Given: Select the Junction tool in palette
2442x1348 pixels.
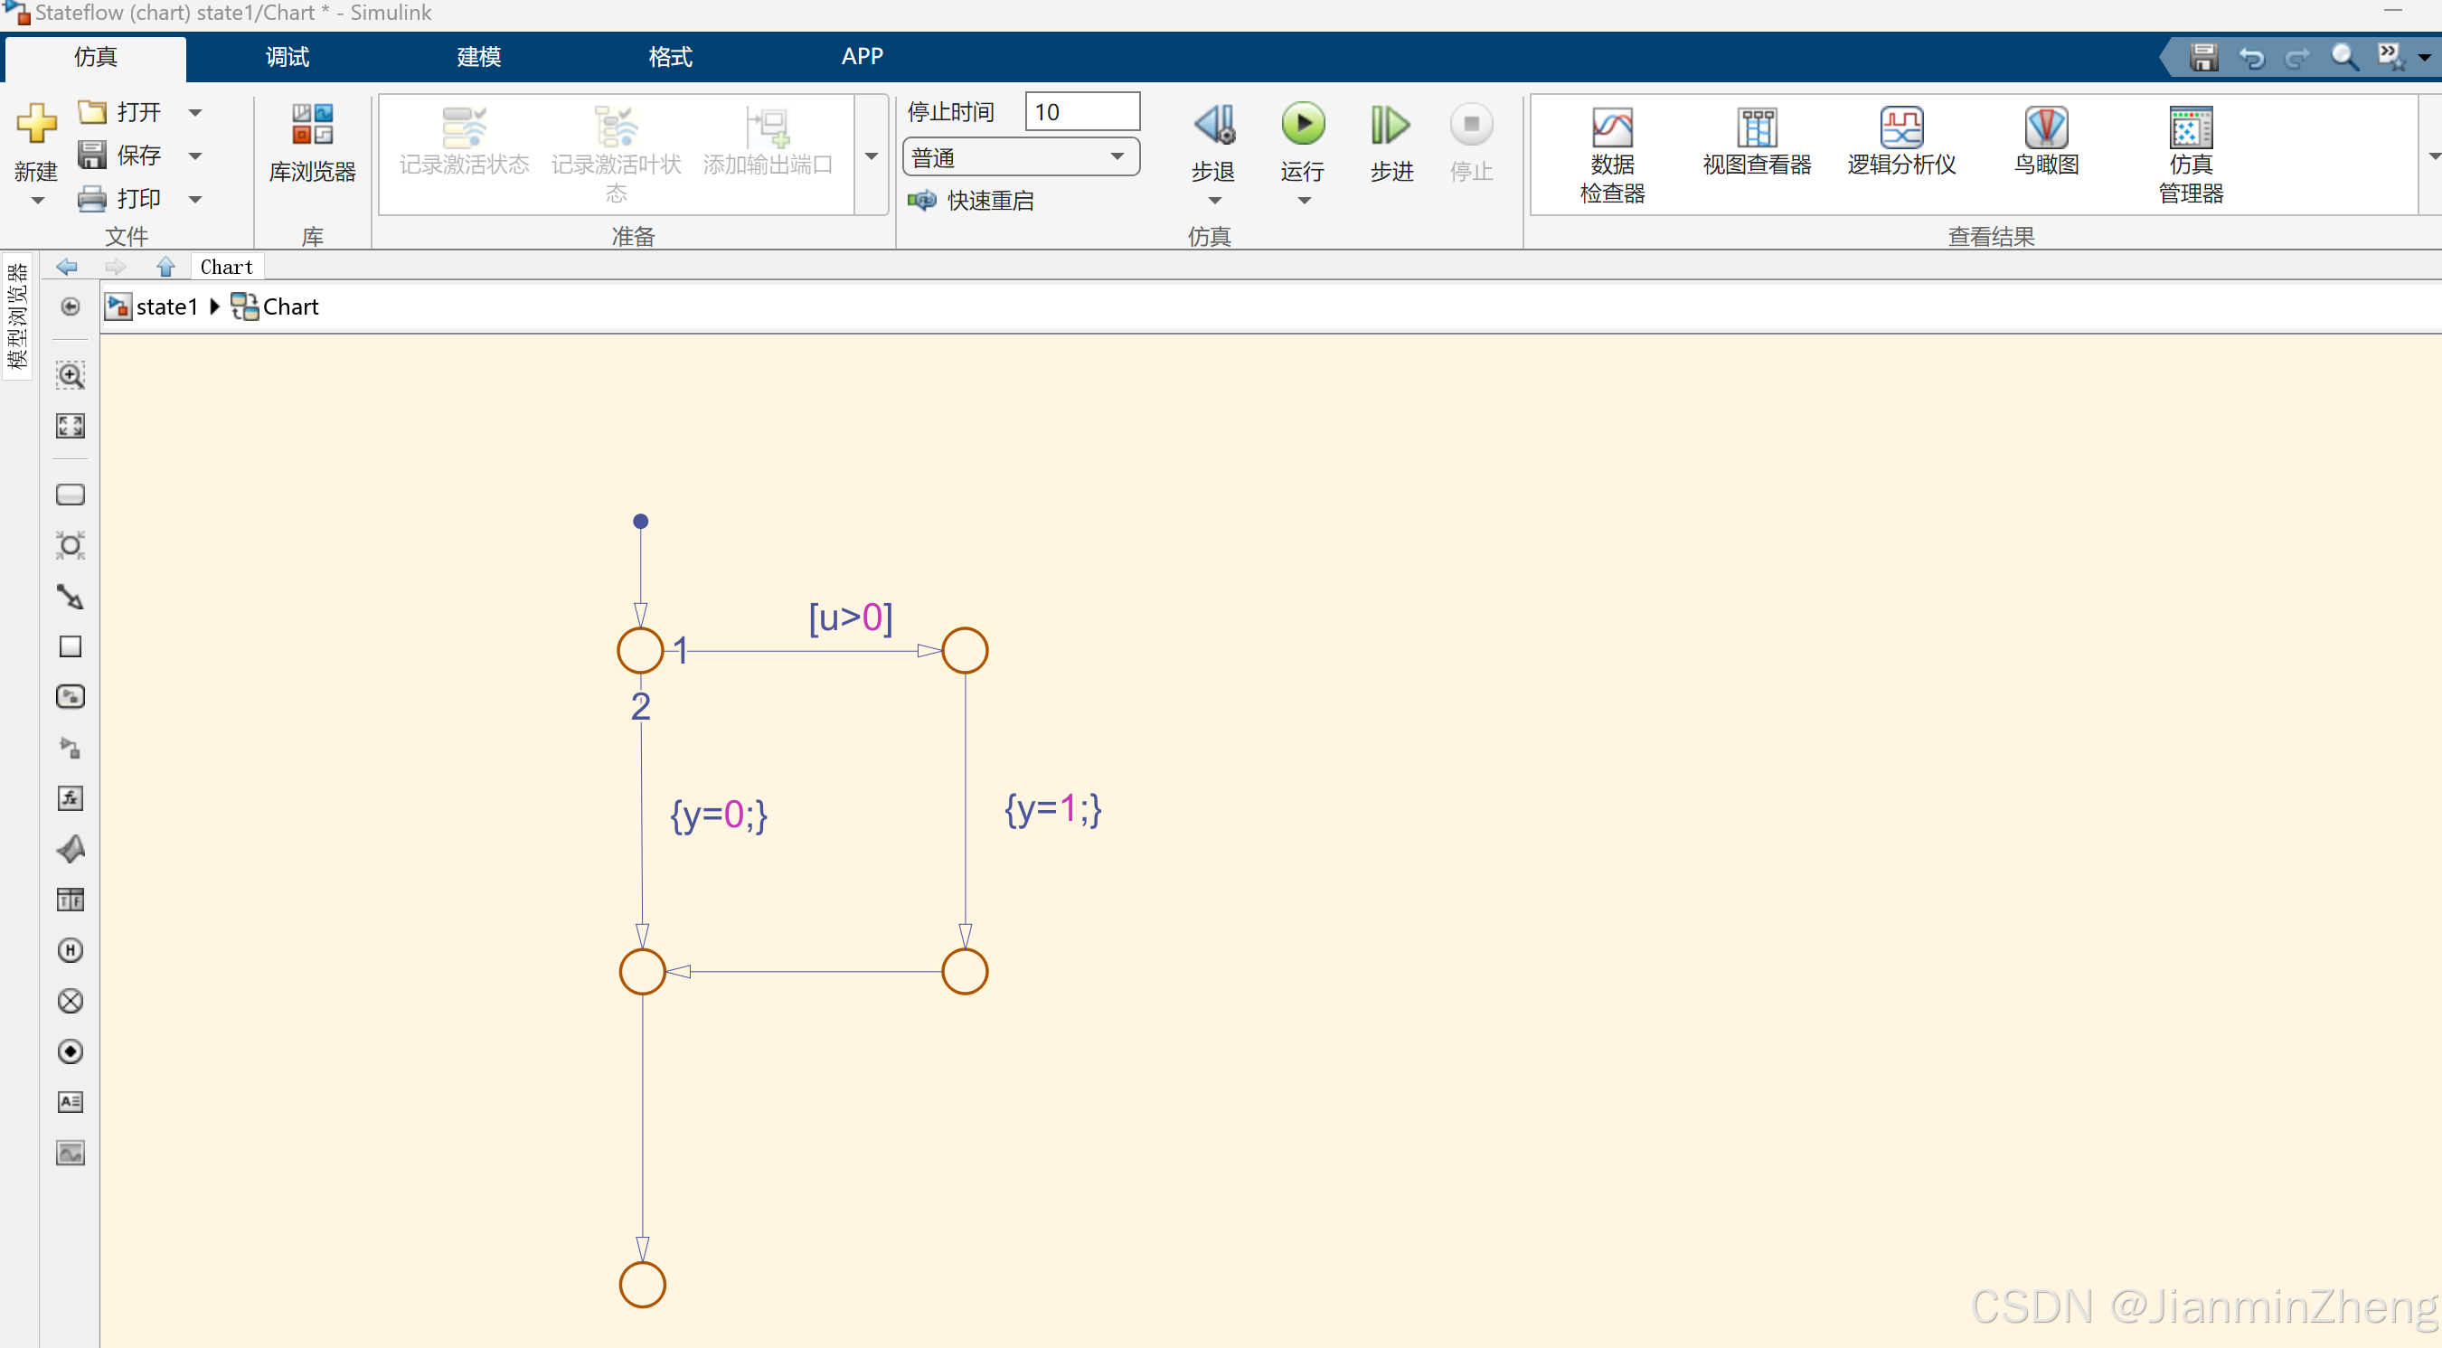Looking at the screenshot, I should click(x=71, y=546).
